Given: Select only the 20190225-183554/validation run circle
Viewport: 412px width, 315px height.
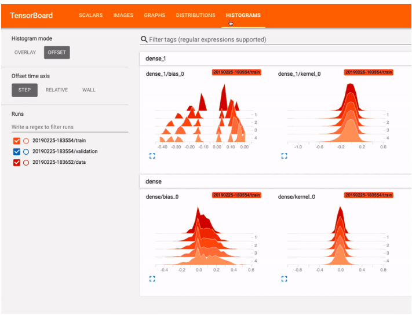Looking at the screenshot, I should coord(26,152).
